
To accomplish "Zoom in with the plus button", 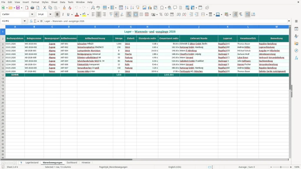I will pyautogui.click(x=291, y=167).
